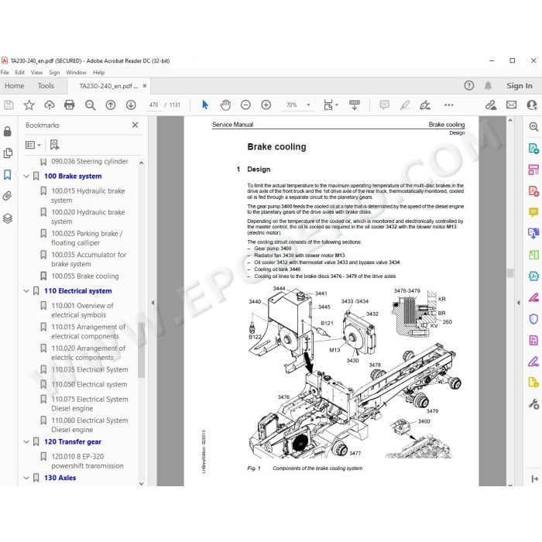The width and height of the screenshot is (542, 542).
Task: Print the document with printer icon
Action: [70, 105]
